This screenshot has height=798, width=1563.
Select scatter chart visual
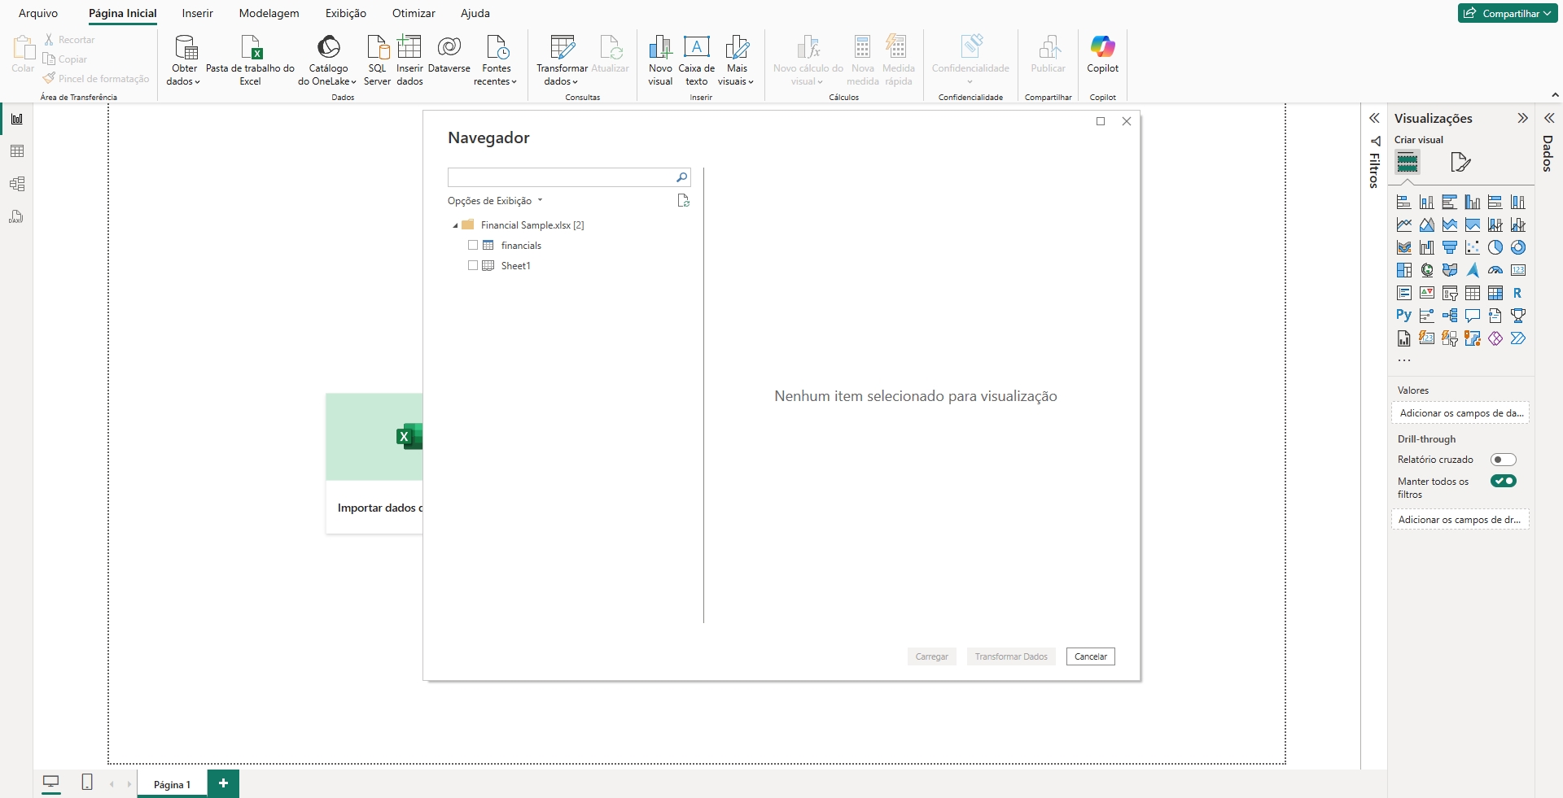click(x=1473, y=248)
